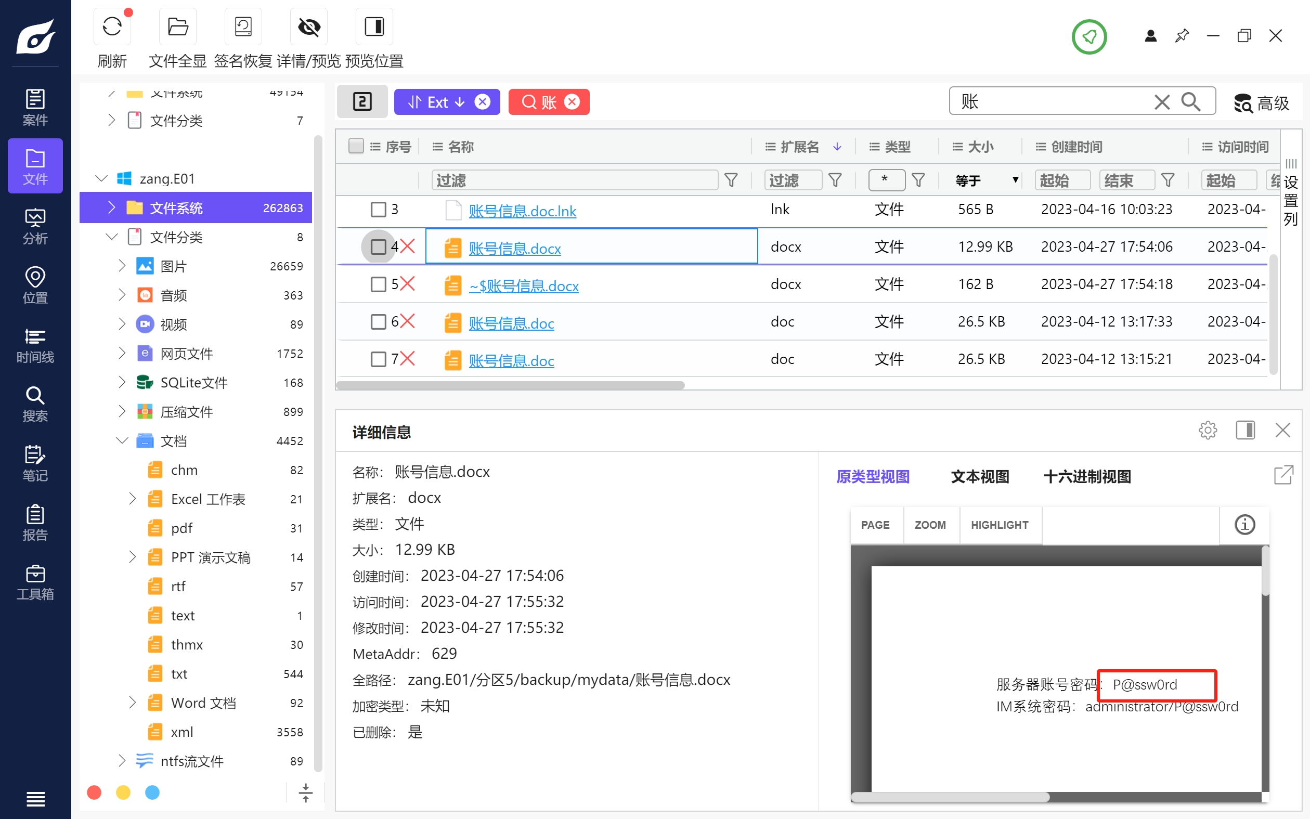Expand the 文件系统 tree node
The height and width of the screenshot is (819, 1310).
pyautogui.click(x=112, y=207)
